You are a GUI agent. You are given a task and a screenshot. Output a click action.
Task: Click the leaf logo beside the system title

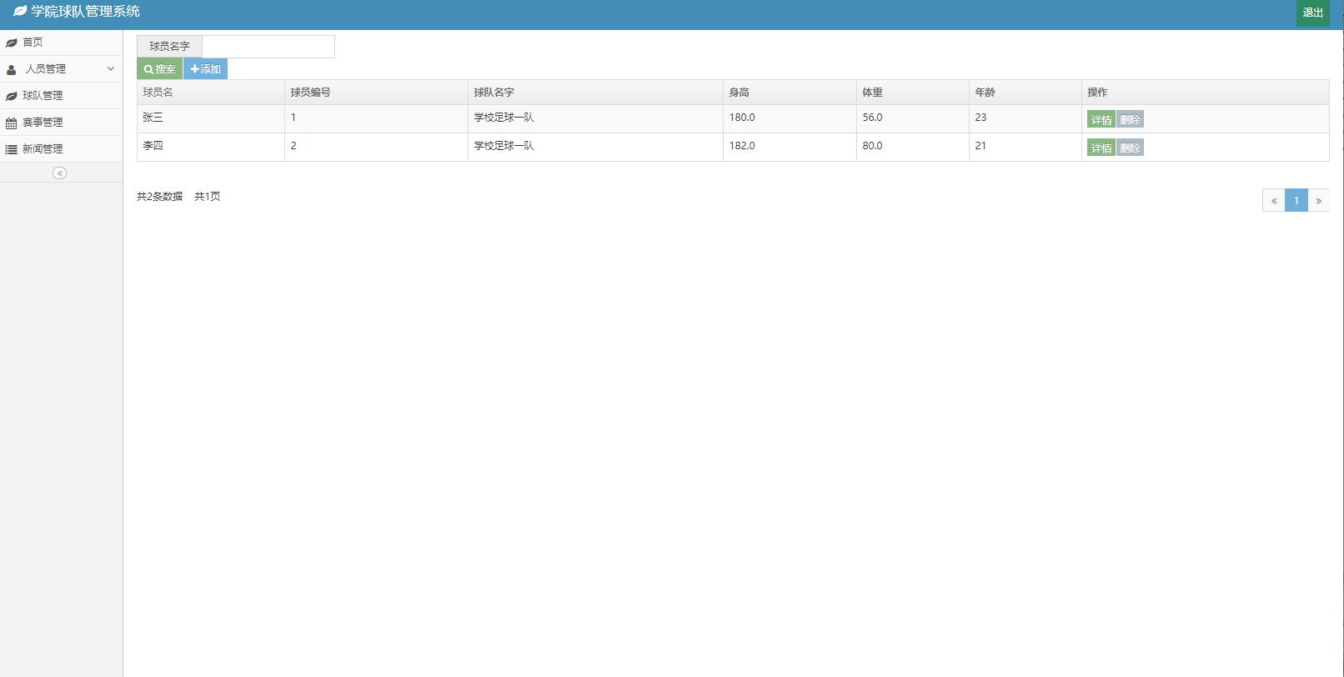click(20, 12)
